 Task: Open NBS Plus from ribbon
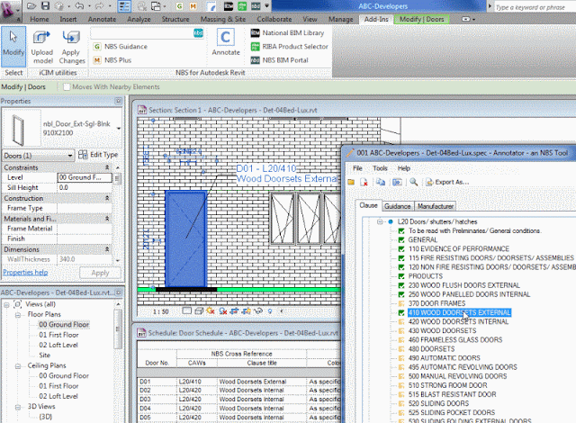112,60
